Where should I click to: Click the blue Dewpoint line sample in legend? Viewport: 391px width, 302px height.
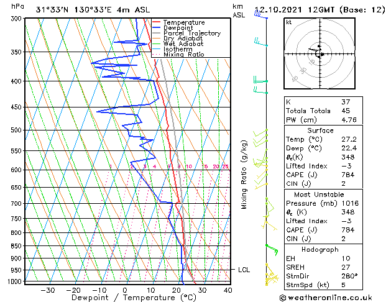point(157,27)
